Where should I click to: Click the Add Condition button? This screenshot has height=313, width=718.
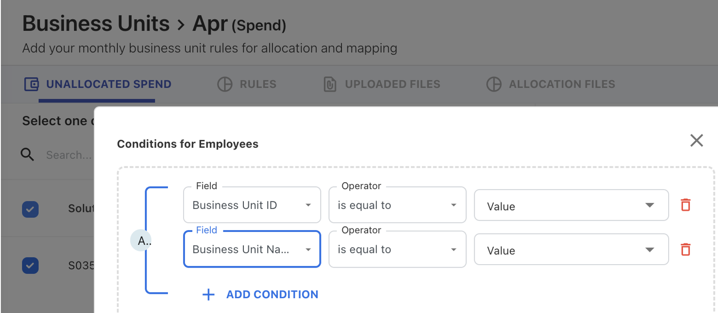[272, 295]
